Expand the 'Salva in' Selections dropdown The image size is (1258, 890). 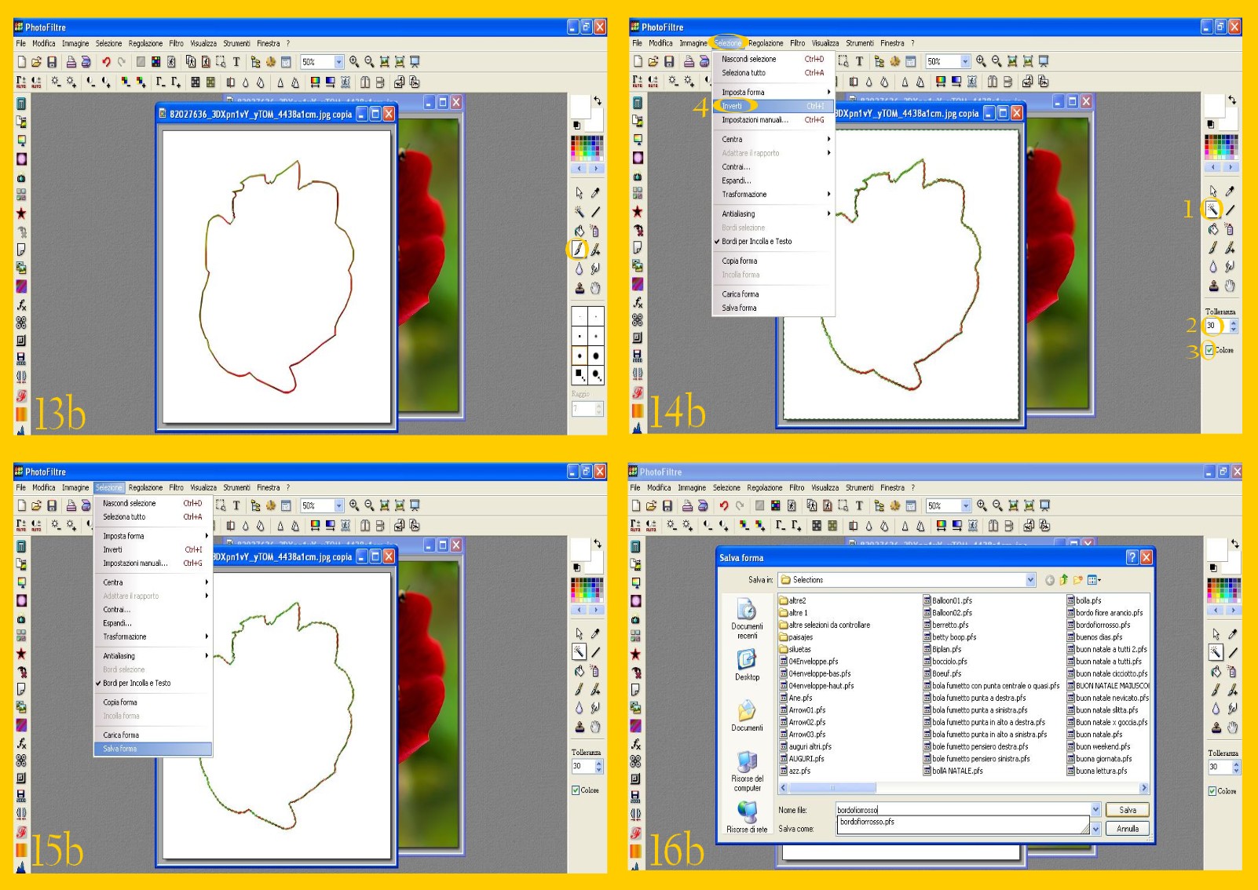[1030, 580]
